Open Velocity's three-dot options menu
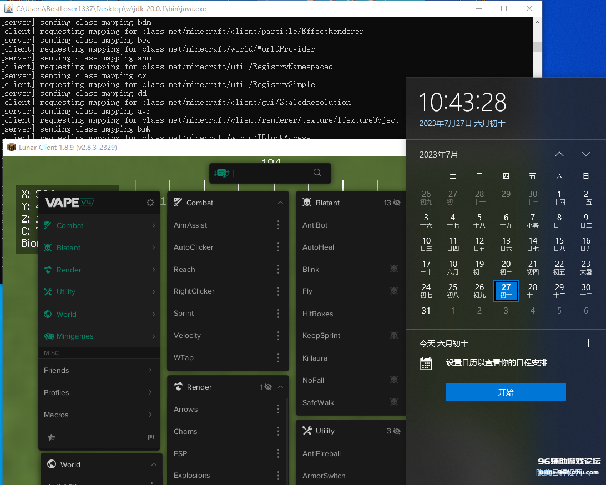 pos(278,336)
